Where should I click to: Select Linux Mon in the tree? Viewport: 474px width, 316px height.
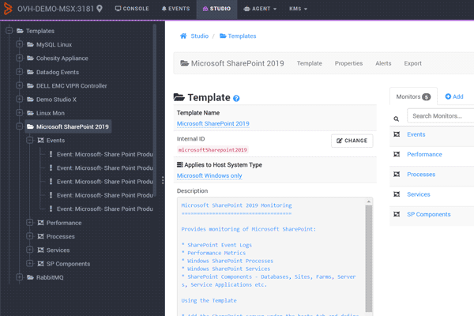(51, 113)
